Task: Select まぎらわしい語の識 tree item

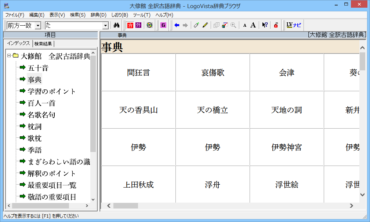Action: (59, 162)
